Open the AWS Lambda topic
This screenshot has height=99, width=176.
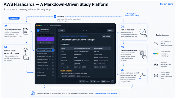click(45, 72)
